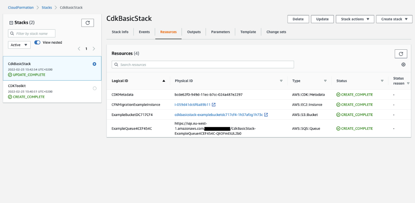The width and height of the screenshot is (415, 203).
Task: Click ExampleQueue4CEF454C logical ID
Action: coord(132,129)
